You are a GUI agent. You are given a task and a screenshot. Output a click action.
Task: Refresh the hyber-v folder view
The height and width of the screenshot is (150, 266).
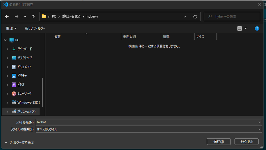pyautogui.click(x=195, y=17)
